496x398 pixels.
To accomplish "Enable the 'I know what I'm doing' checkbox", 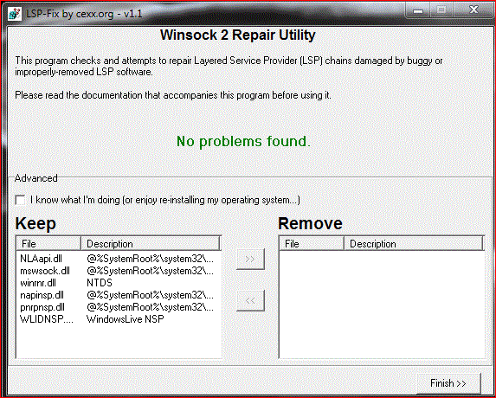I will click(20, 200).
